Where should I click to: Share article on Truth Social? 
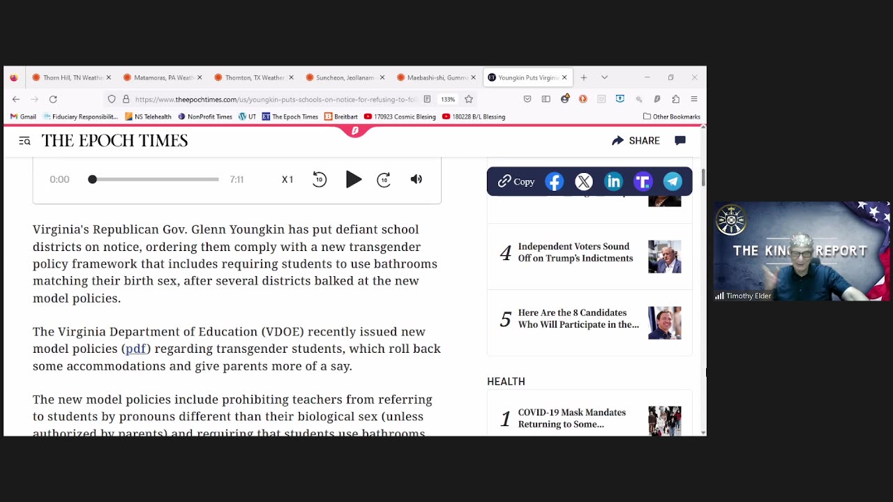(643, 182)
